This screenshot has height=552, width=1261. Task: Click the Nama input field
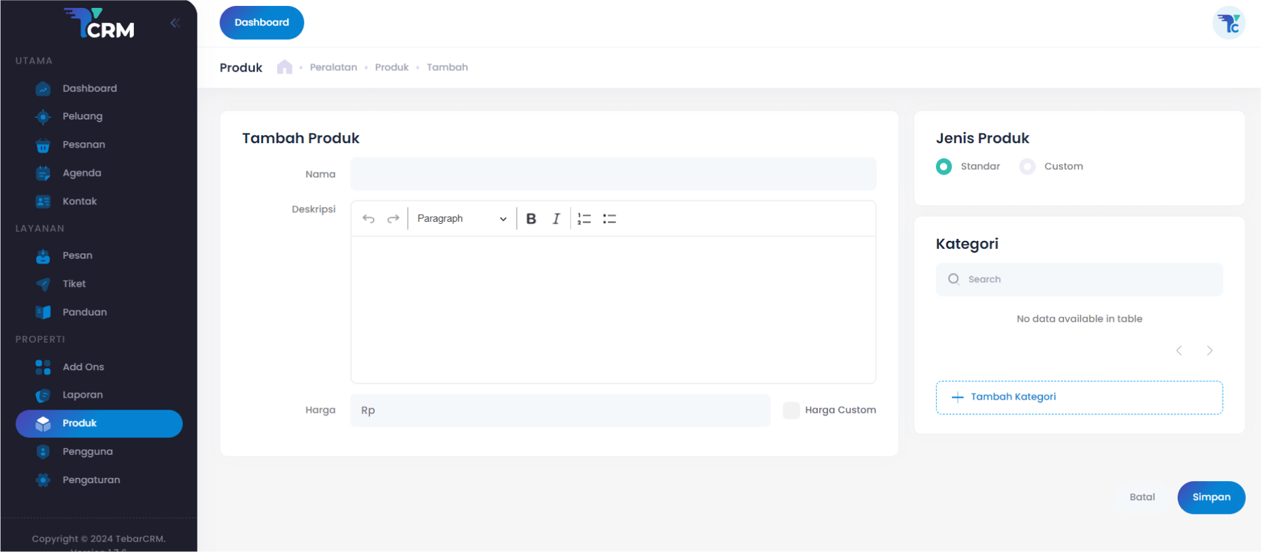click(612, 174)
